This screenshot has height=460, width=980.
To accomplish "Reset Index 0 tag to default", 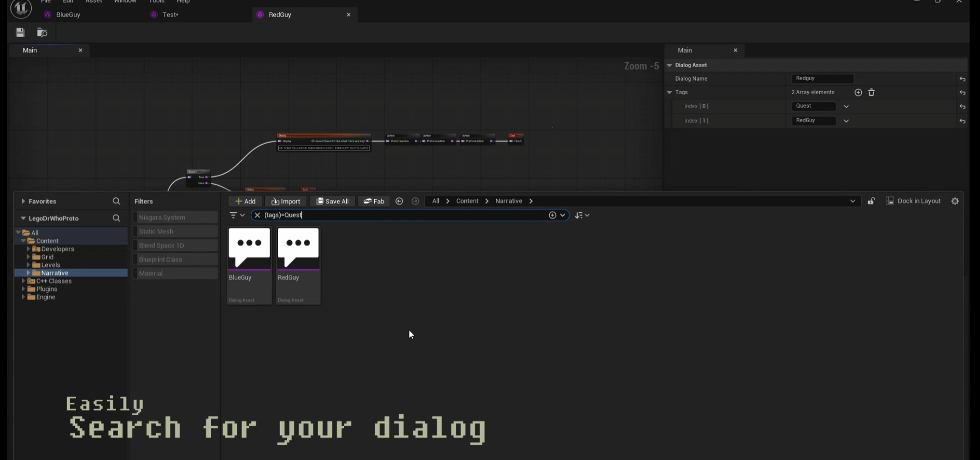I will click(962, 107).
